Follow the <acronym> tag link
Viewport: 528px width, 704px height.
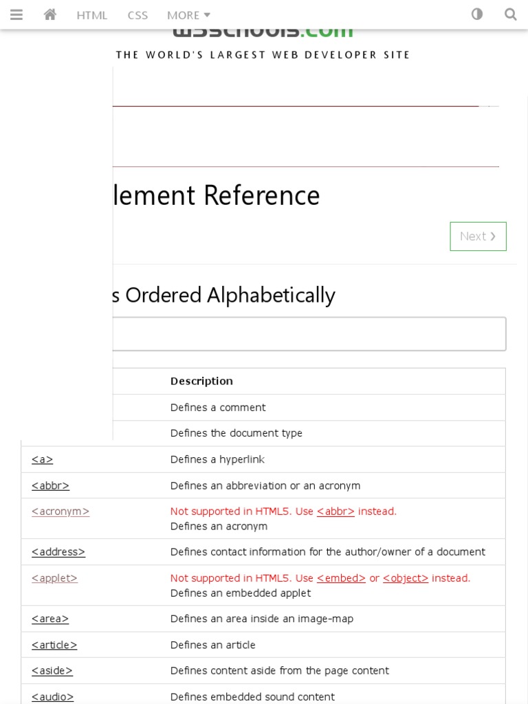click(60, 511)
